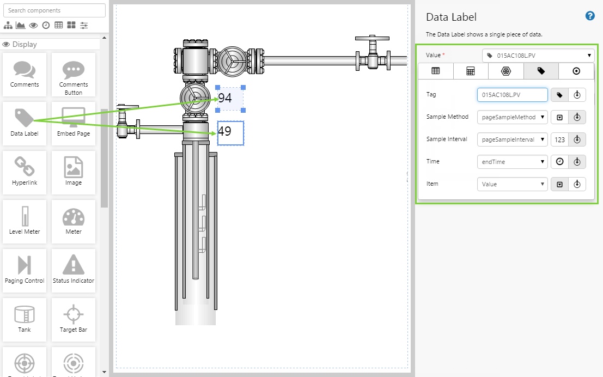Viewport: 603px width, 377px height.
Task: Click the hierarchy category filter icon
Action: [x=8, y=25]
